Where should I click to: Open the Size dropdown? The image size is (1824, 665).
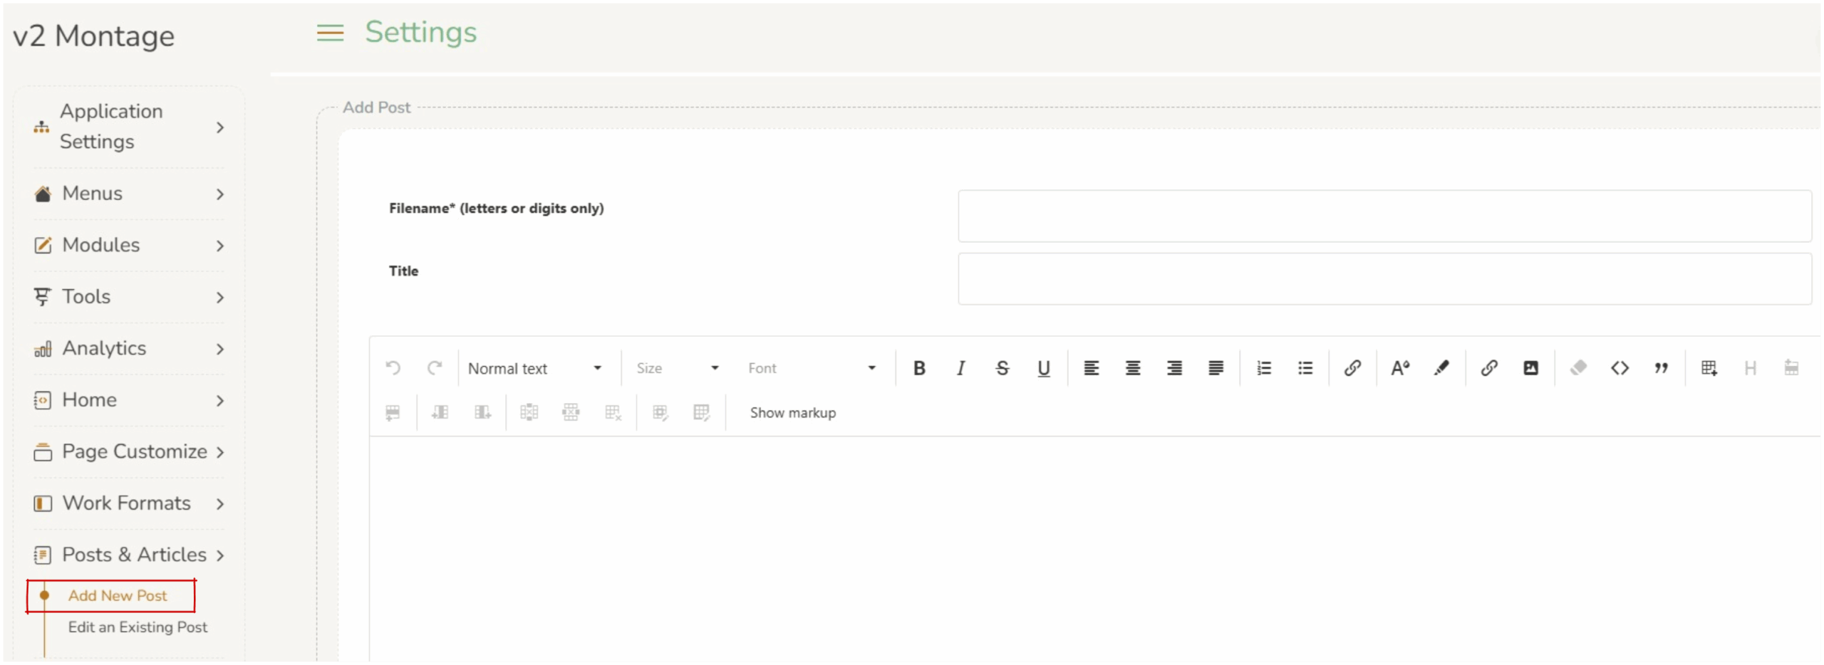click(x=677, y=368)
